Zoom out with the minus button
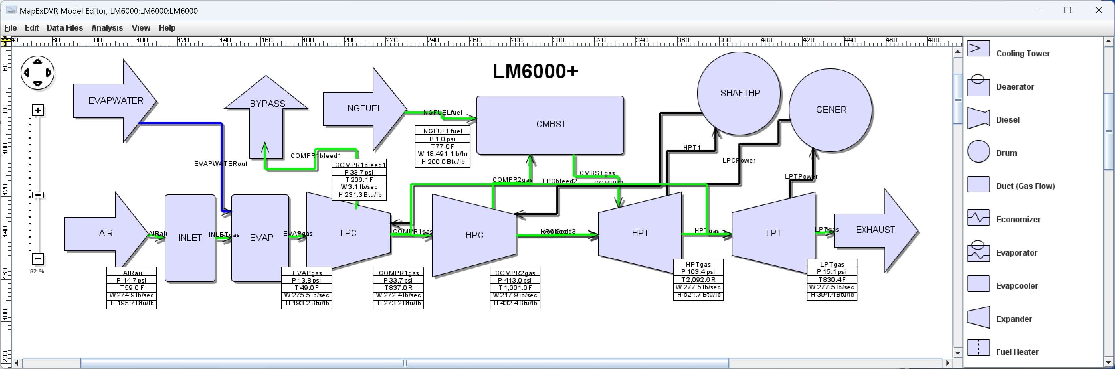1115x369 pixels. [x=38, y=259]
